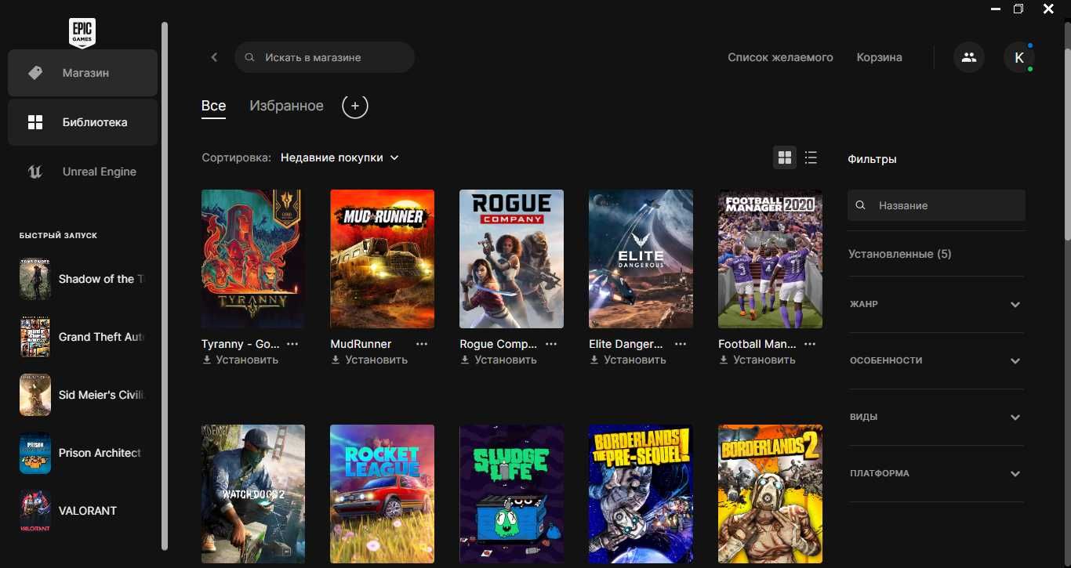The width and height of the screenshot is (1071, 568).
Task: Expand the ОСОБЕННОСТИ filter
Action: coord(936,360)
